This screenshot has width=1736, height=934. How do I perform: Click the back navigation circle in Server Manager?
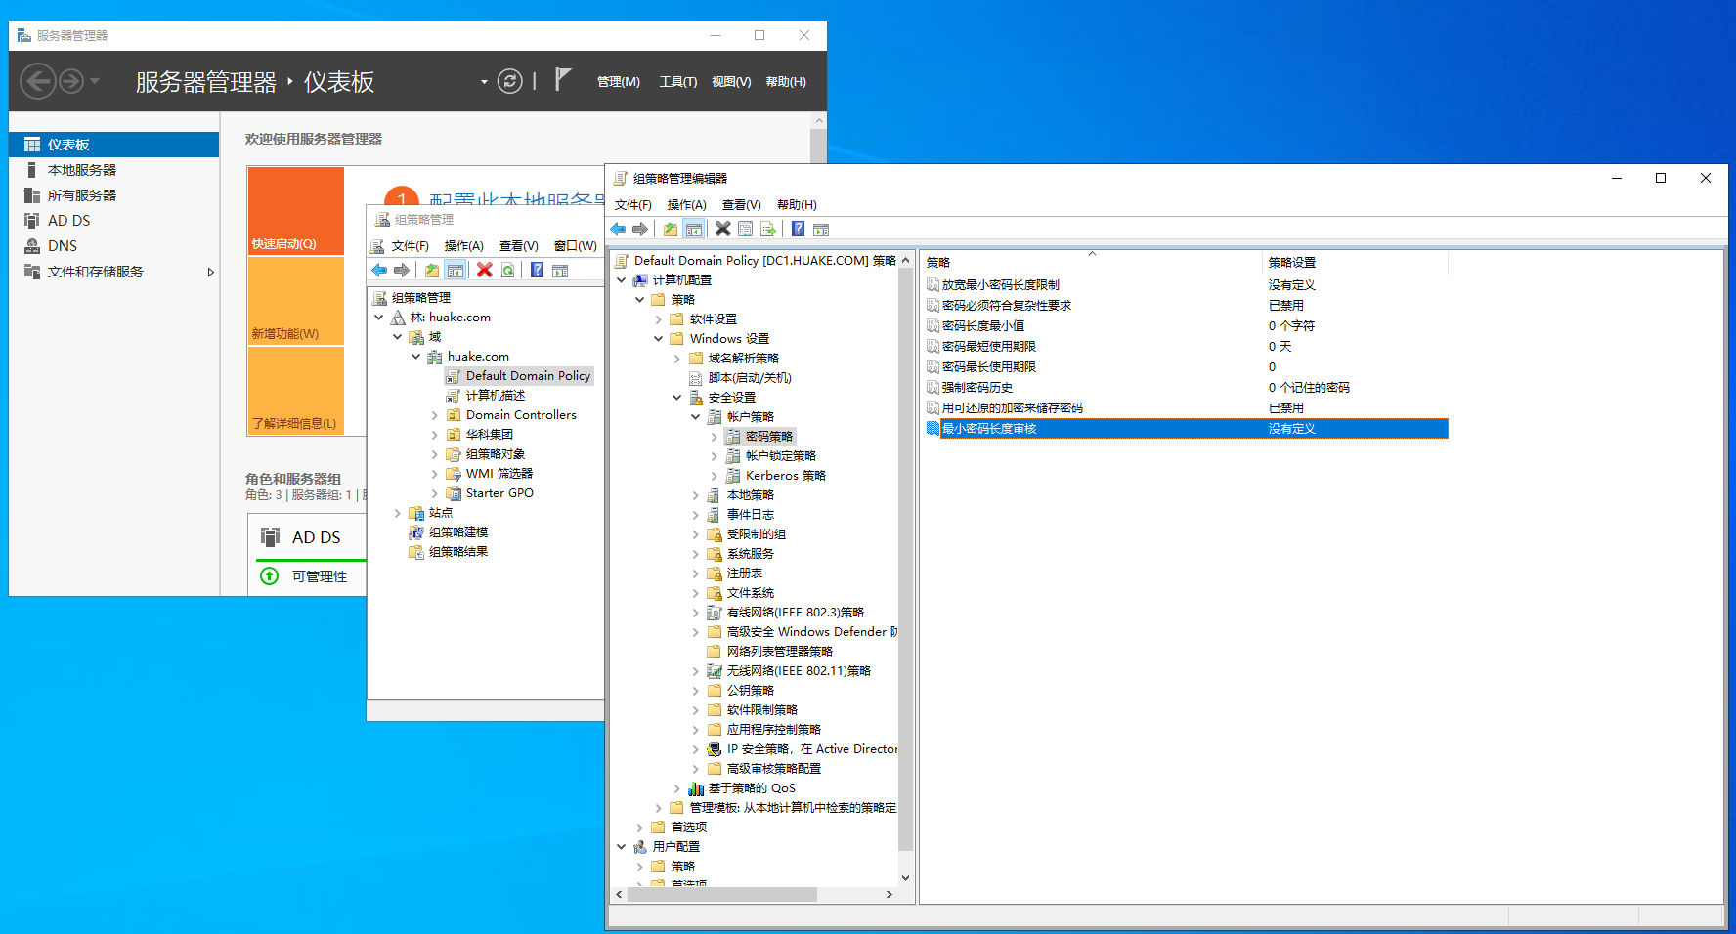(x=38, y=81)
